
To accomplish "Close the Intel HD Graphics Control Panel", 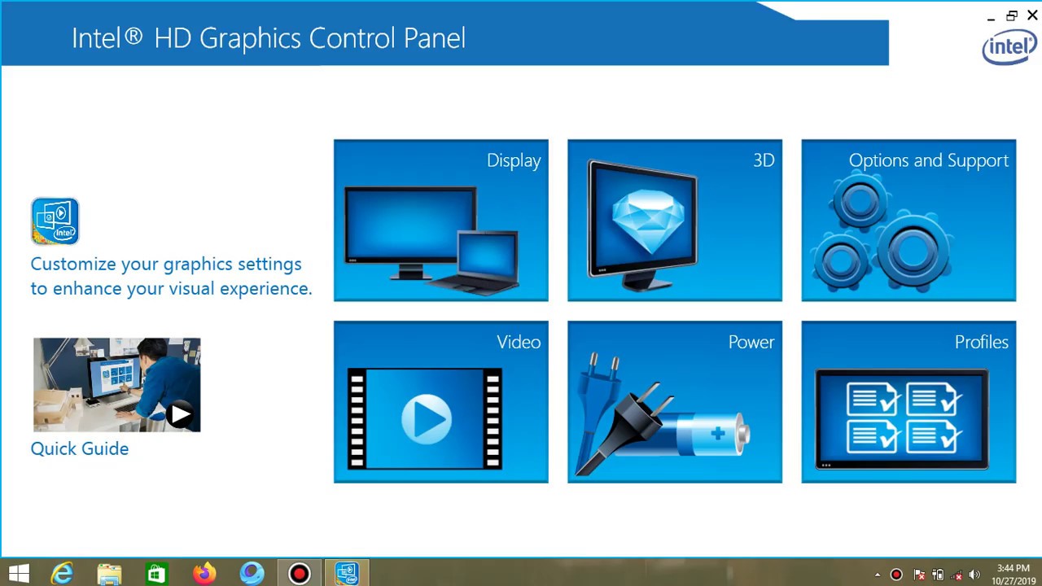I will click(1032, 15).
